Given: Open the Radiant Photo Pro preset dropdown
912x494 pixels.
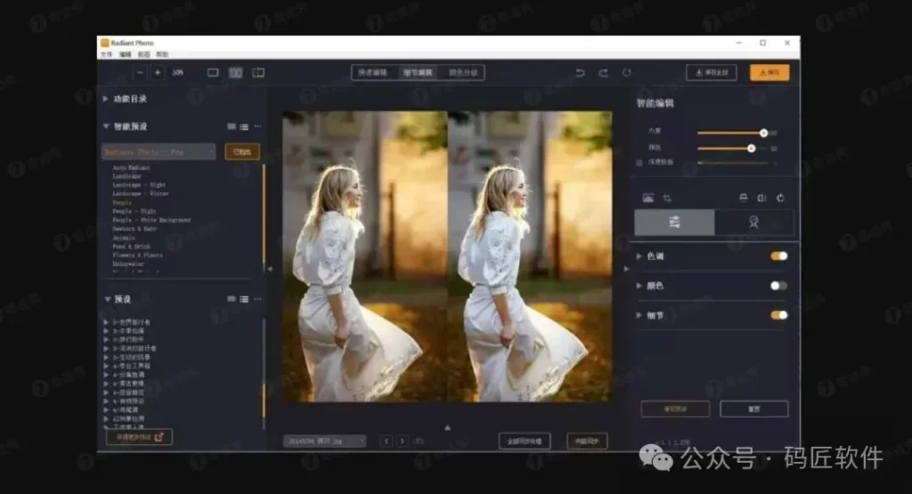Looking at the screenshot, I should 159,152.
